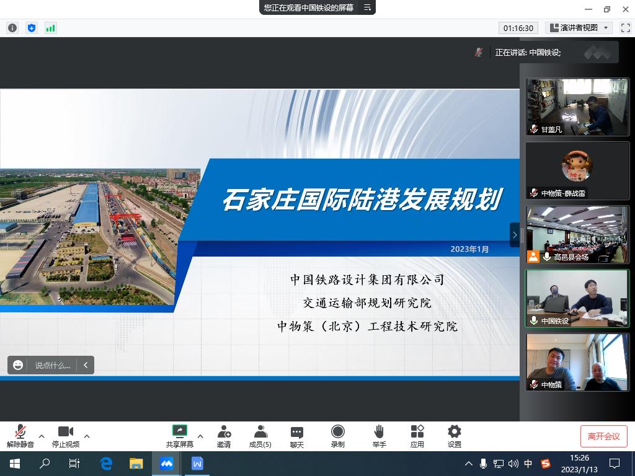Select 甘盖凡 video thumbnail
The height and width of the screenshot is (476, 635).
coord(577,107)
